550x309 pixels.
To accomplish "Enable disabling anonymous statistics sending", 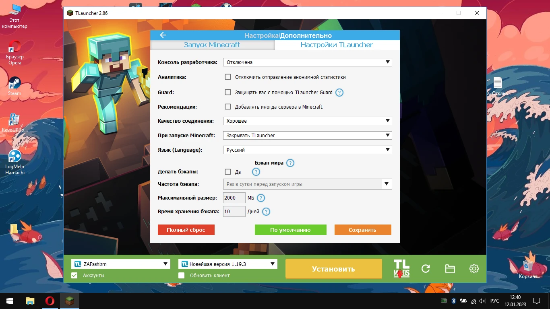I will (228, 77).
